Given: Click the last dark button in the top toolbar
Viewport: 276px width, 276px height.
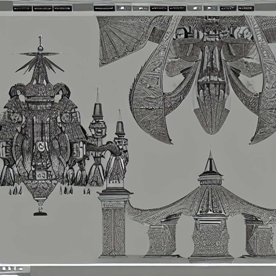Looking at the screenshot, I should click(x=246, y=8).
